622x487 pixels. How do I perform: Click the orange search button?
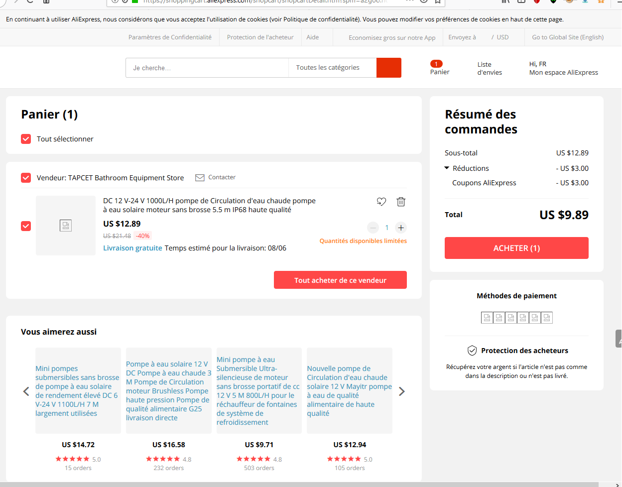click(389, 68)
